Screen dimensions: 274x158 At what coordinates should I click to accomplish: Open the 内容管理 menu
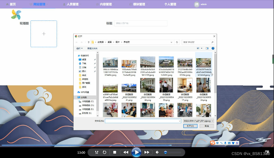tap(105, 4)
